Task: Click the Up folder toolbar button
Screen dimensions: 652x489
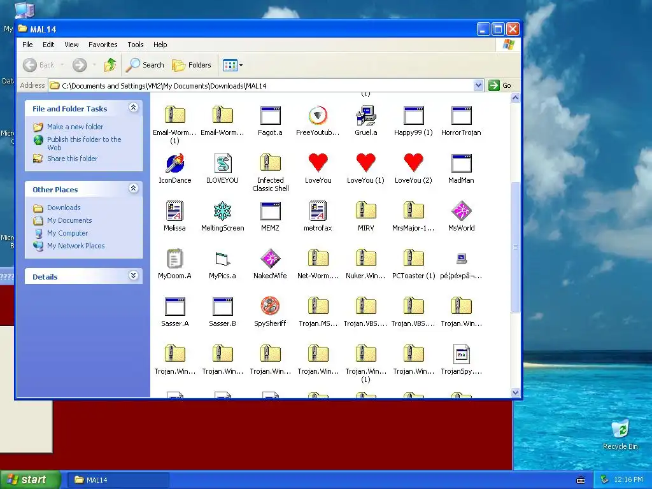Action: pyautogui.click(x=110, y=65)
